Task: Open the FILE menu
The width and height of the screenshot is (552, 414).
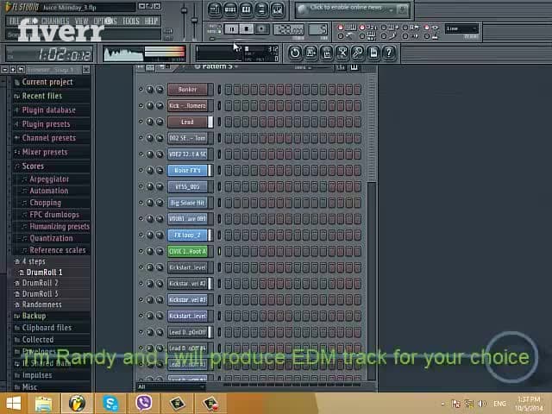Action: 15,21
